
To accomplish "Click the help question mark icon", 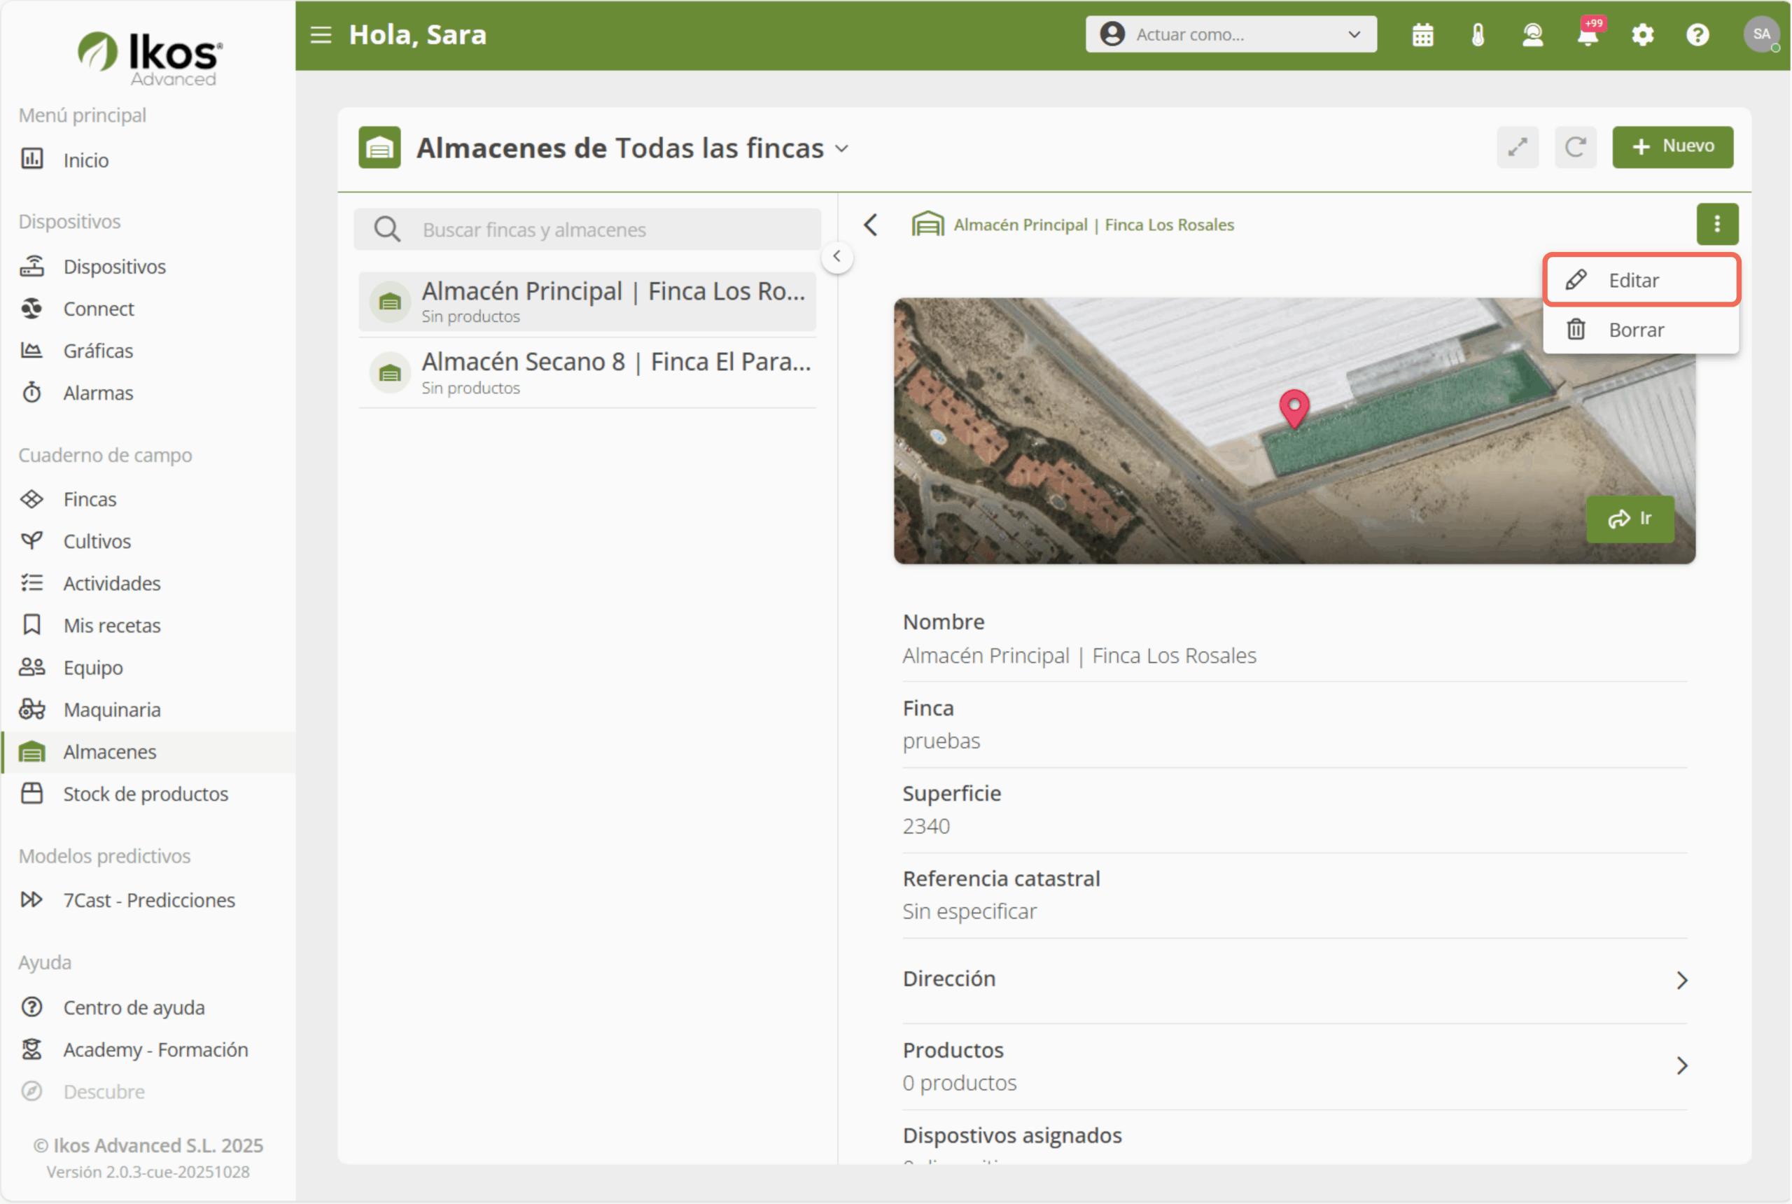I will coord(1697,35).
